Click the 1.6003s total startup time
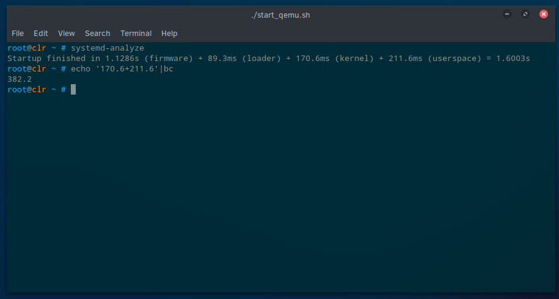This screenshot has width=559, height=299. (x=512, y=59)
